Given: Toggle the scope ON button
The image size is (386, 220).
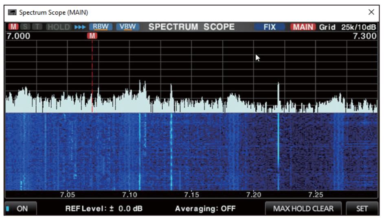Looking at the screenshot, I should (x=21, y=209).
